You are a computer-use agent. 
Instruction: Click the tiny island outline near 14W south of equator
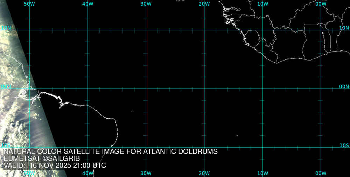(237, 135)
